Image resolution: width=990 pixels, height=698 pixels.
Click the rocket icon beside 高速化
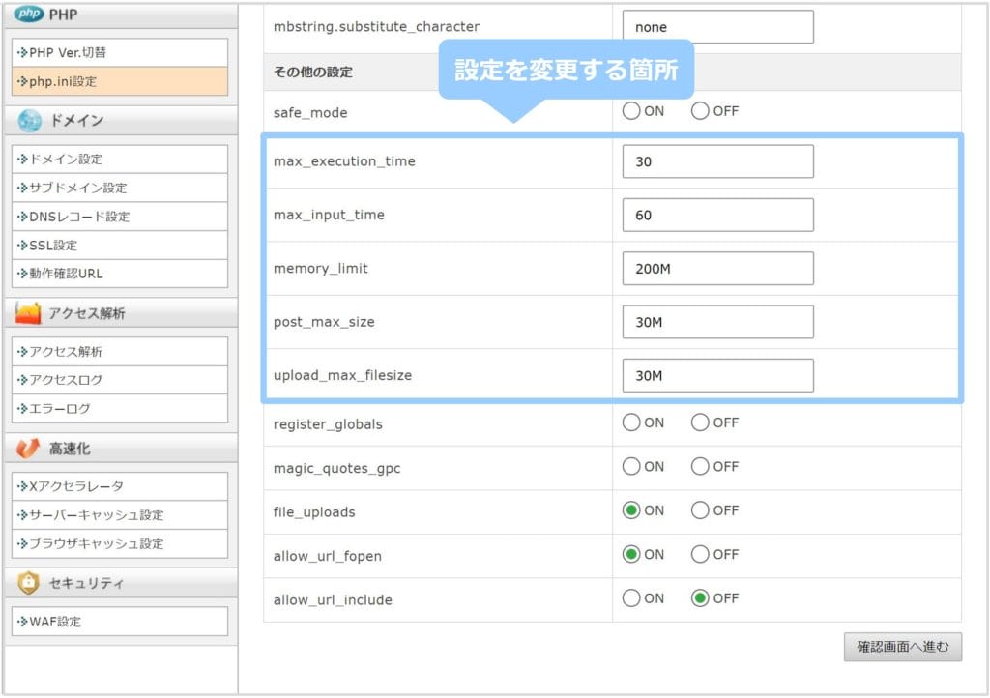click(x=28, y=448)
